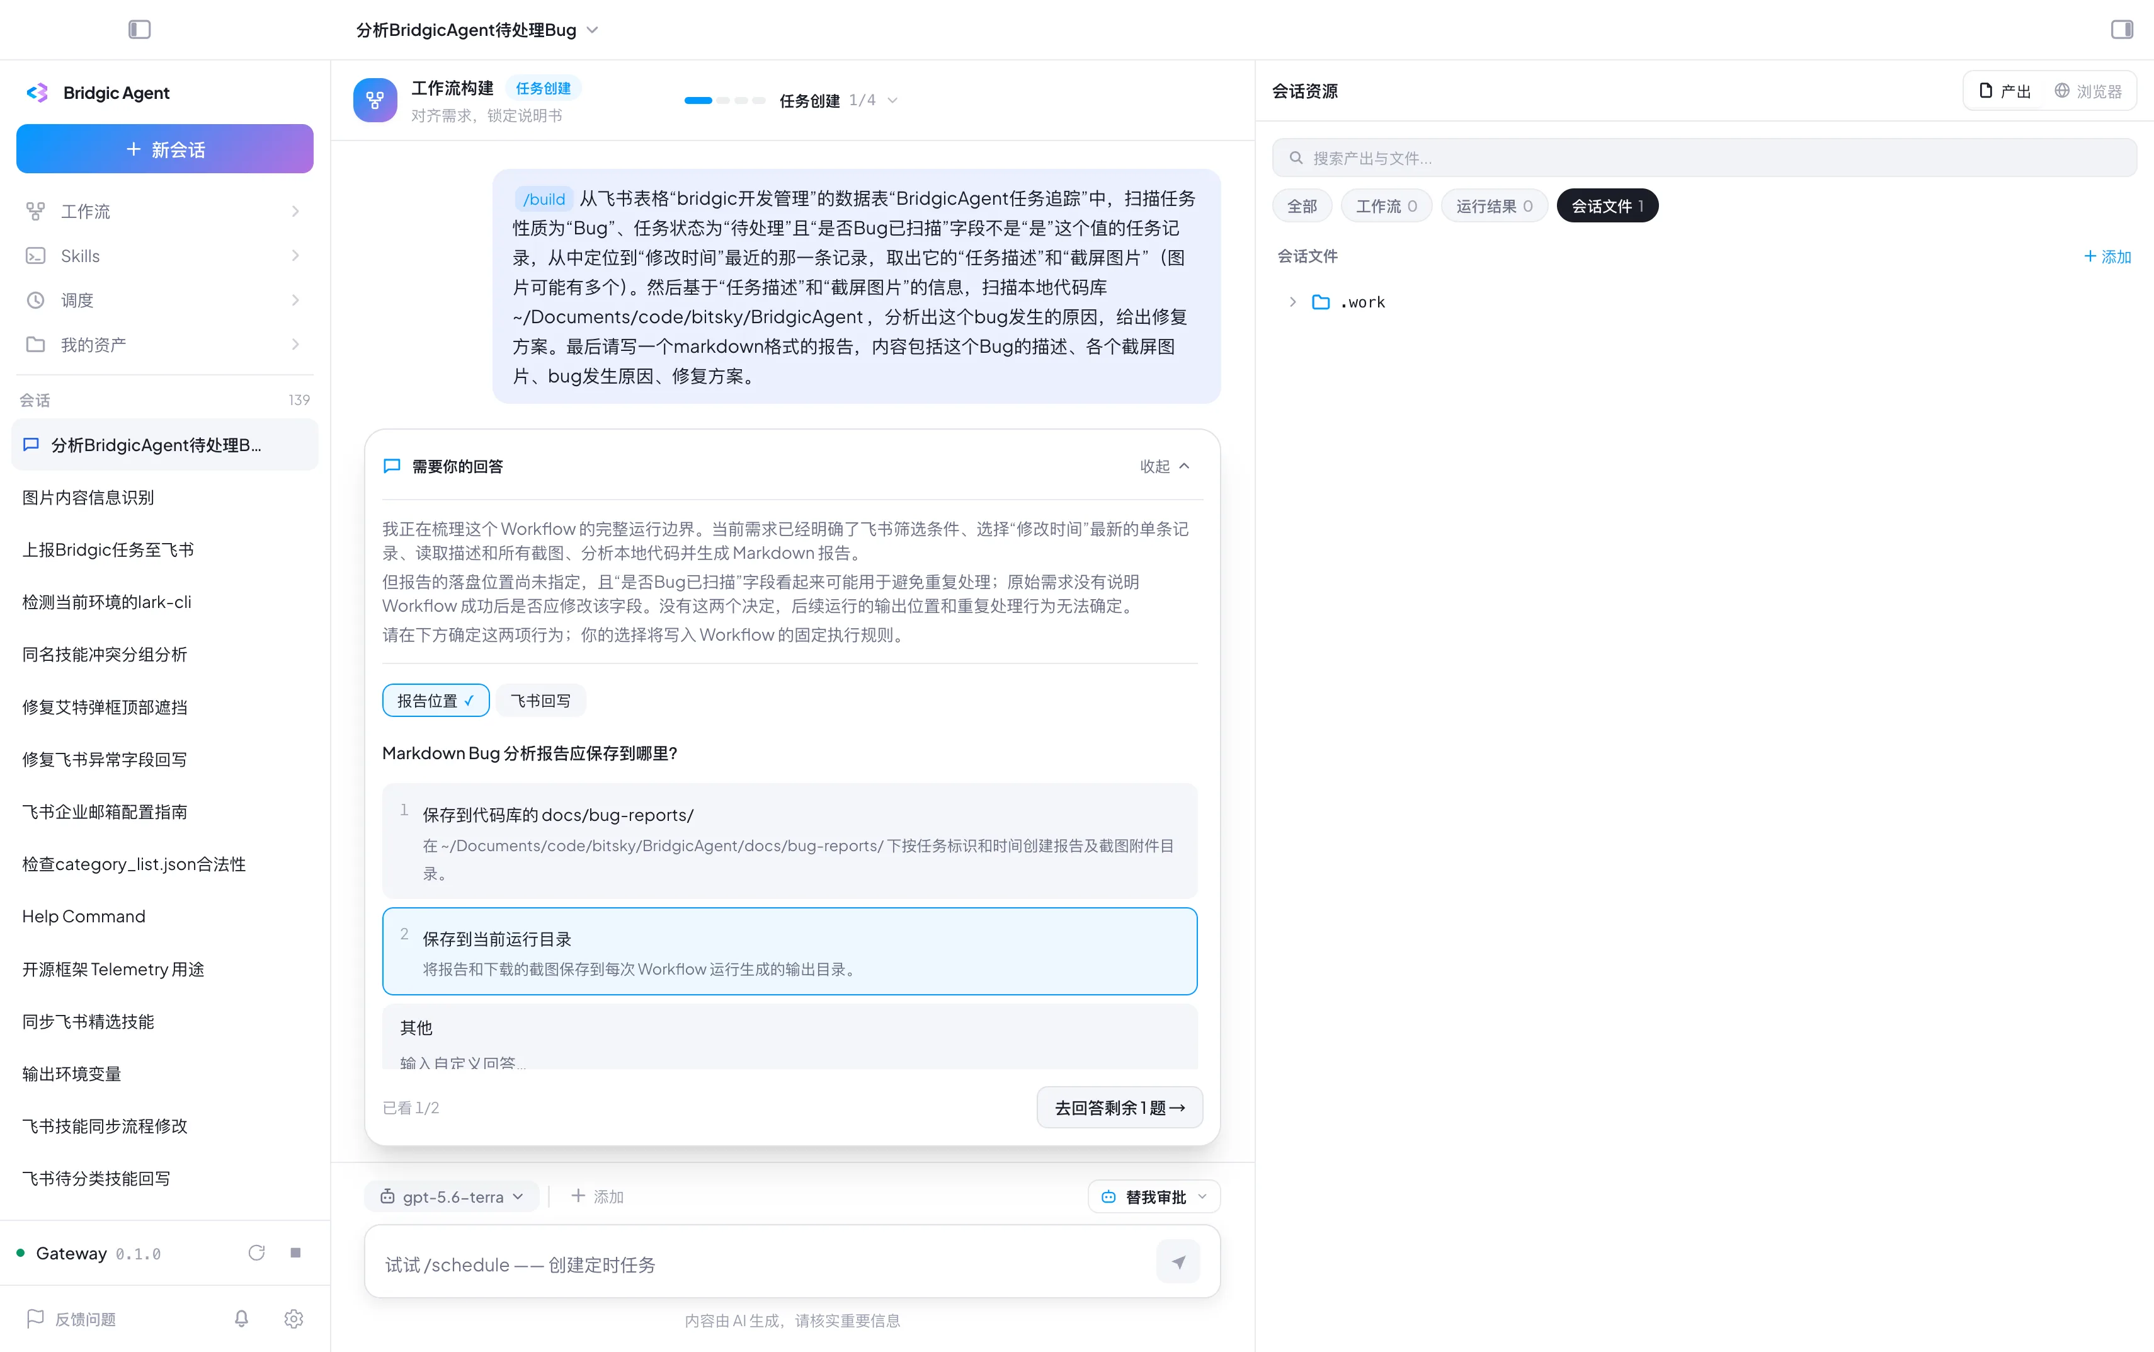Focus the 搜索产出与文件 search field

[1704, 158]
